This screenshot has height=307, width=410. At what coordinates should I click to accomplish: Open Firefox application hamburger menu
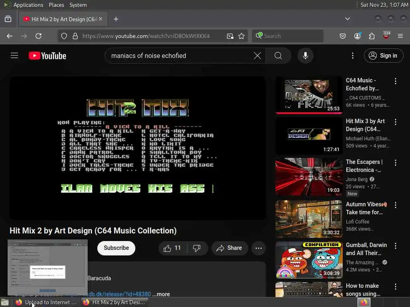400,36
